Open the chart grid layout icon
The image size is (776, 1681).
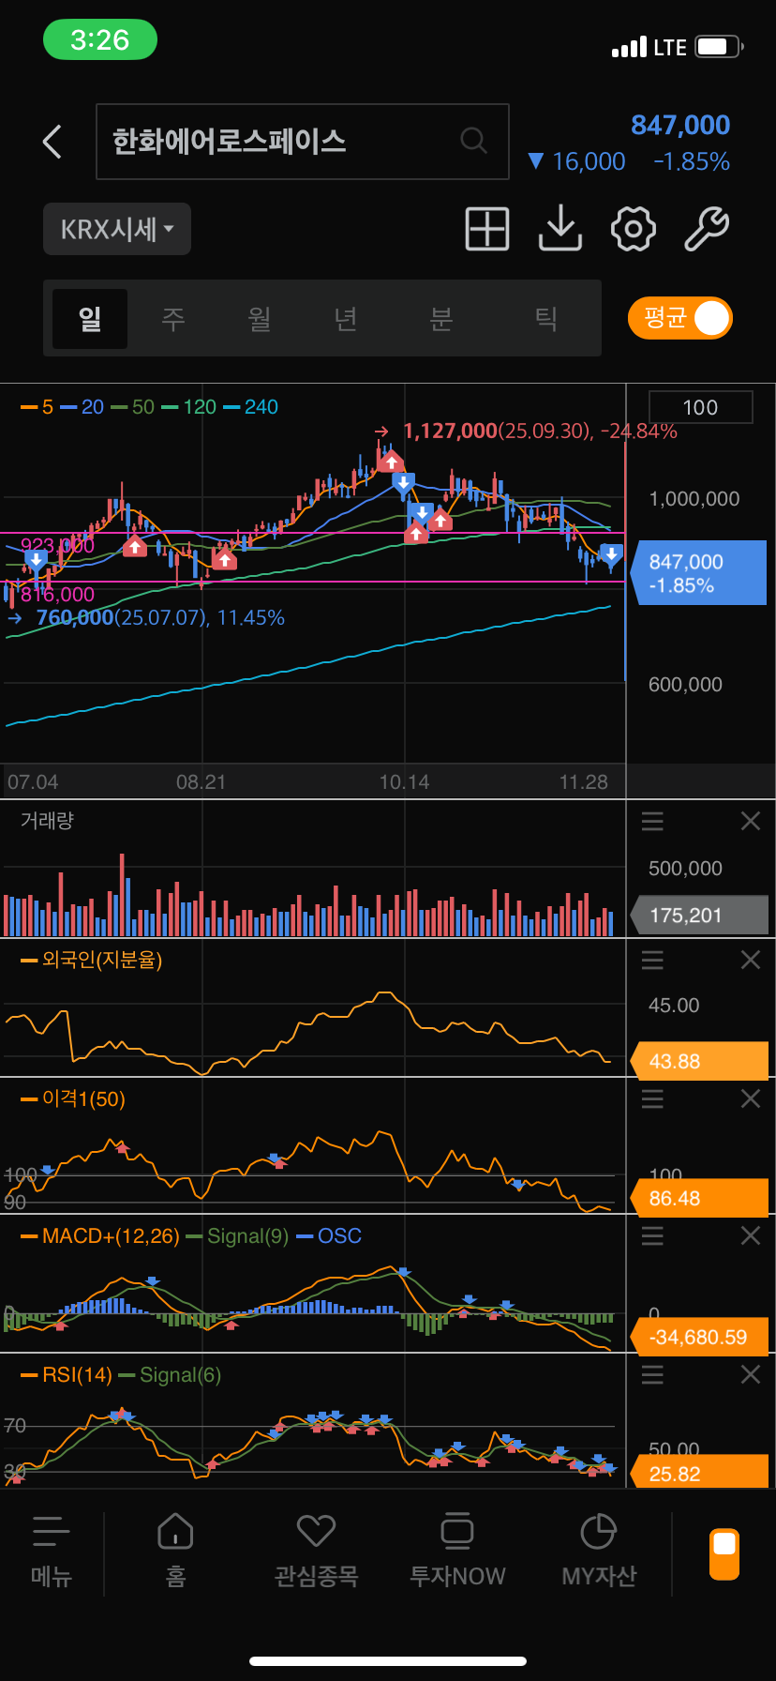pos(487,229)
